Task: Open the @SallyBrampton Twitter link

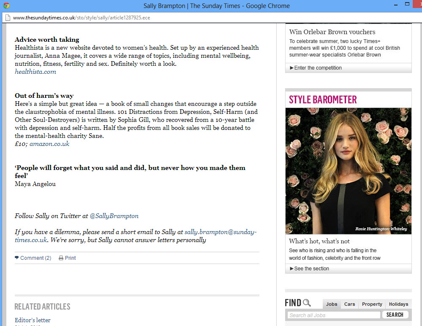Action: click(114, 216)
